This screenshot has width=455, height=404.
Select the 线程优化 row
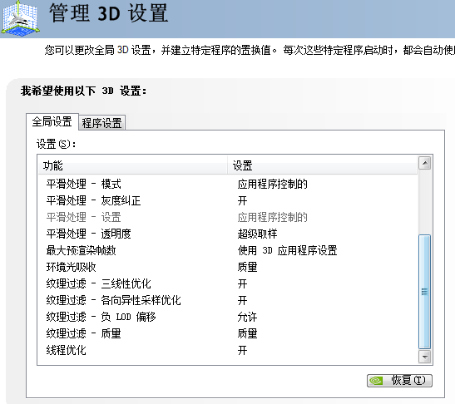pyautogui.click(x=228, y=350)
